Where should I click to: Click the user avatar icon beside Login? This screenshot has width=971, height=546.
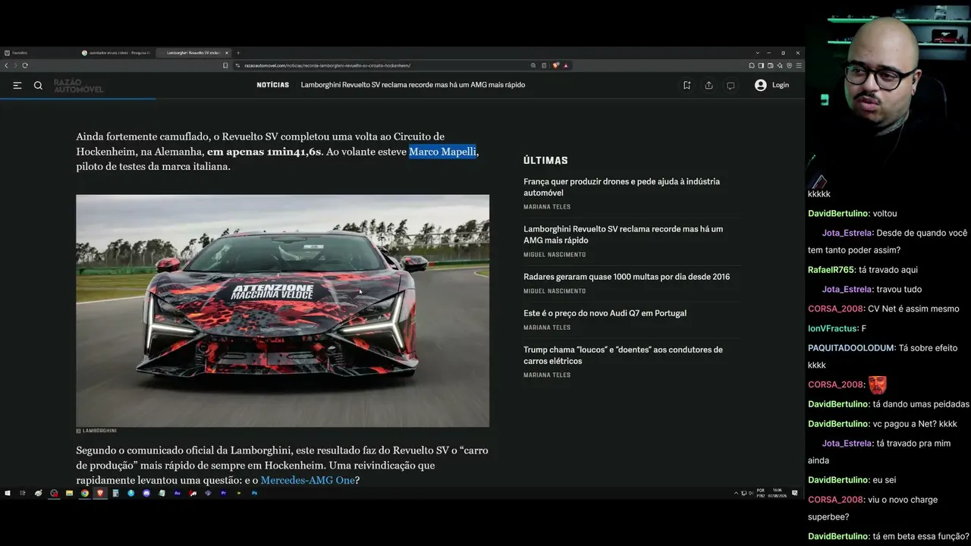pyautogui.click(x=760, y=86)
